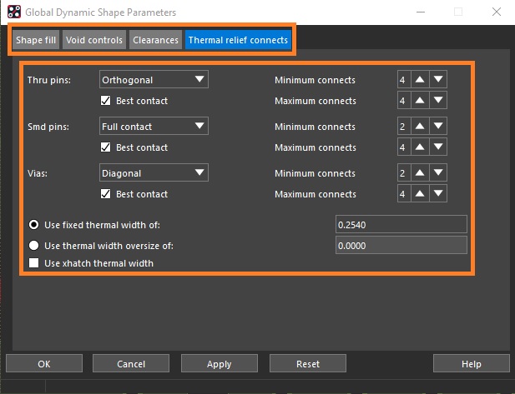
Task: Expand Smd pins Full contact dropdown
Action: pyautogui.click(x=154, y=127)
